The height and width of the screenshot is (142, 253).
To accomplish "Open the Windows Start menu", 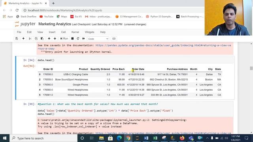I will [x=5, y=138].
